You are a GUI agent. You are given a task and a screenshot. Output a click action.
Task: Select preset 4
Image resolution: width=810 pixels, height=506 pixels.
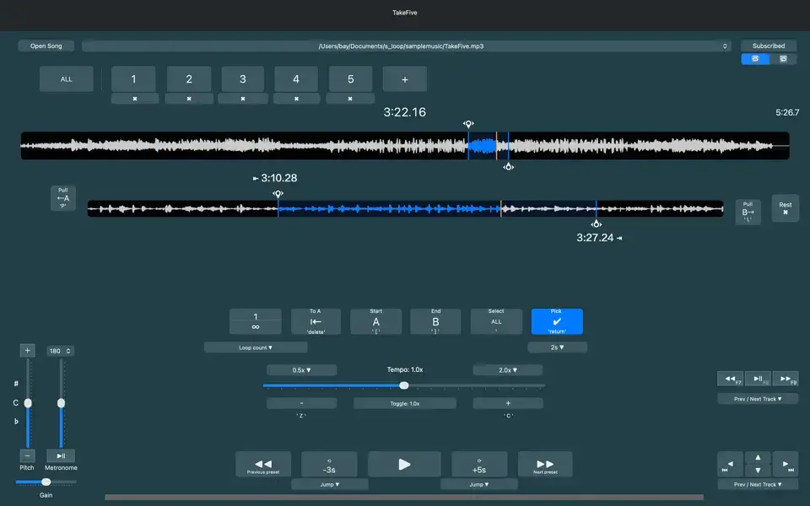point(296,79)
